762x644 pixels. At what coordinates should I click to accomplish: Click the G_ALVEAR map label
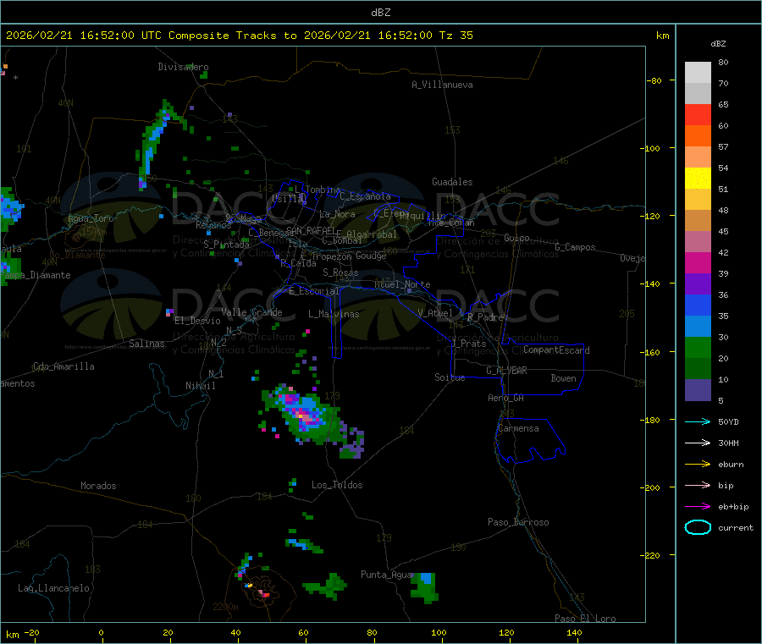tap(506, 371)
